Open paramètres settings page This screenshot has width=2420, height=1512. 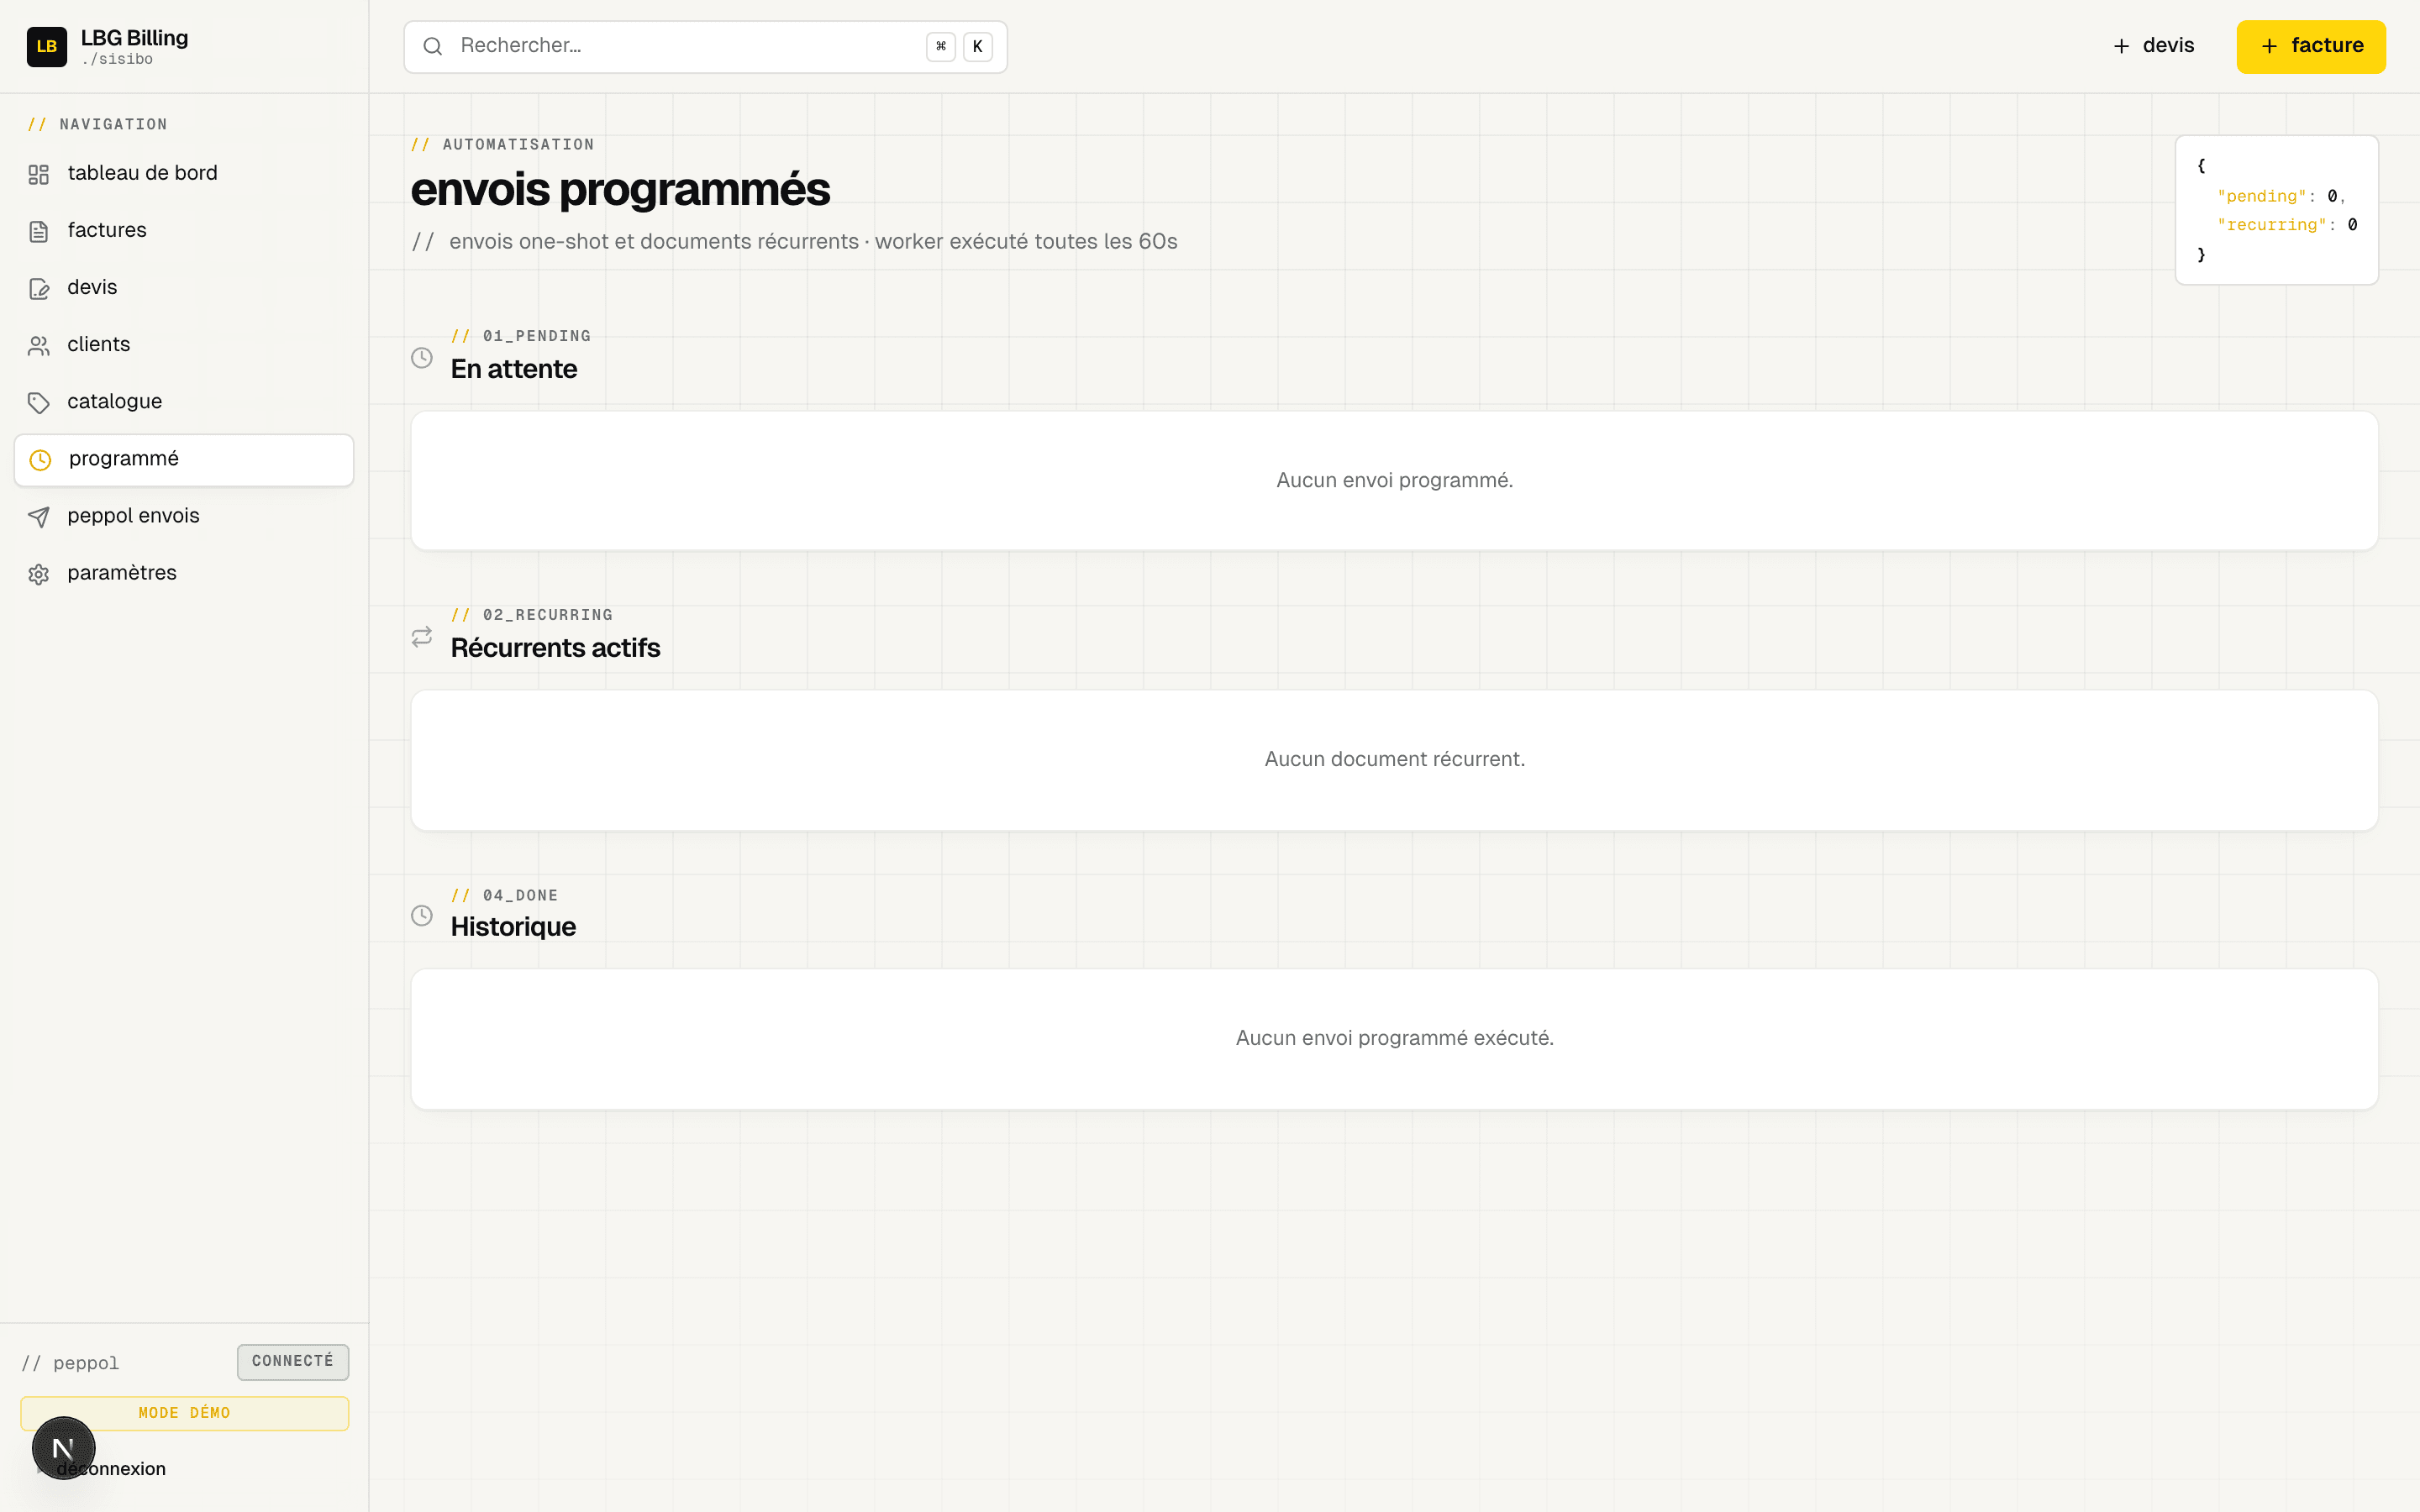pyautogui.click(x=184, y=574)
